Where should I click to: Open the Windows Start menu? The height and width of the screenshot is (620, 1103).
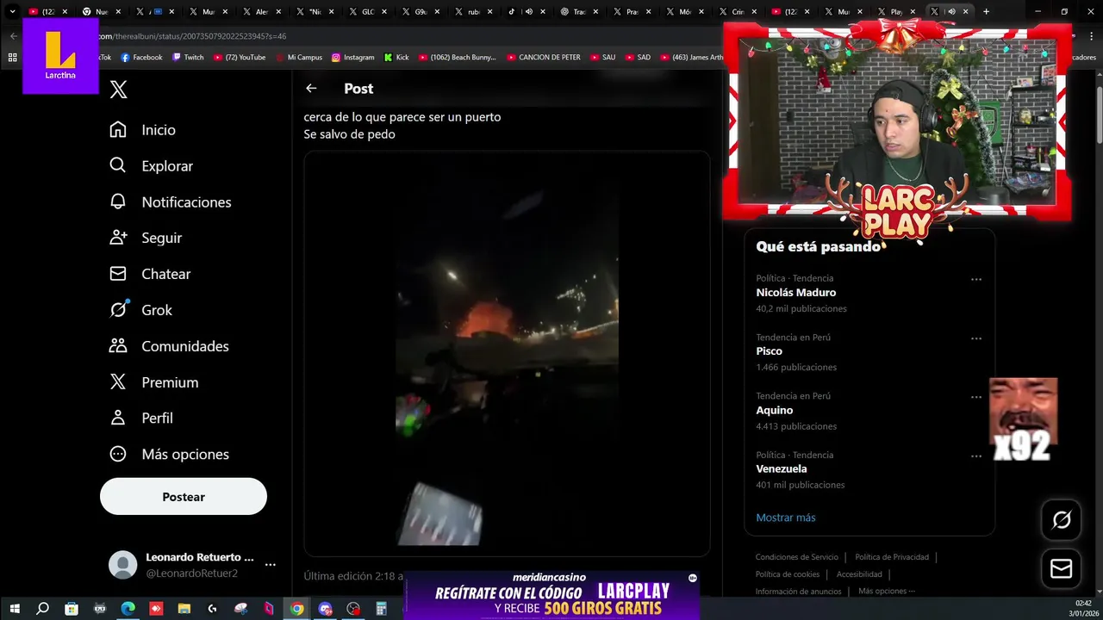pos(15,609)
